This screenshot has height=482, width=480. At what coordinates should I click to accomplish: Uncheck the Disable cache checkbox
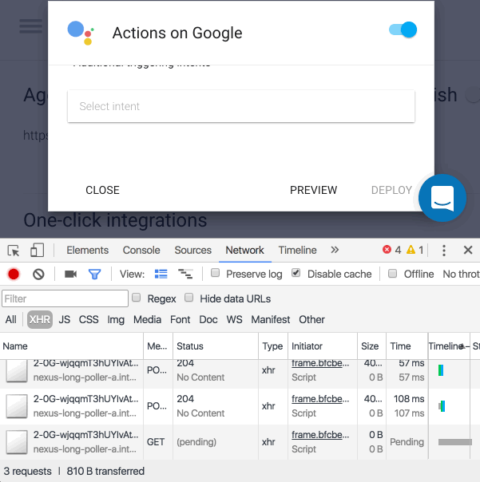pos(296,273)
